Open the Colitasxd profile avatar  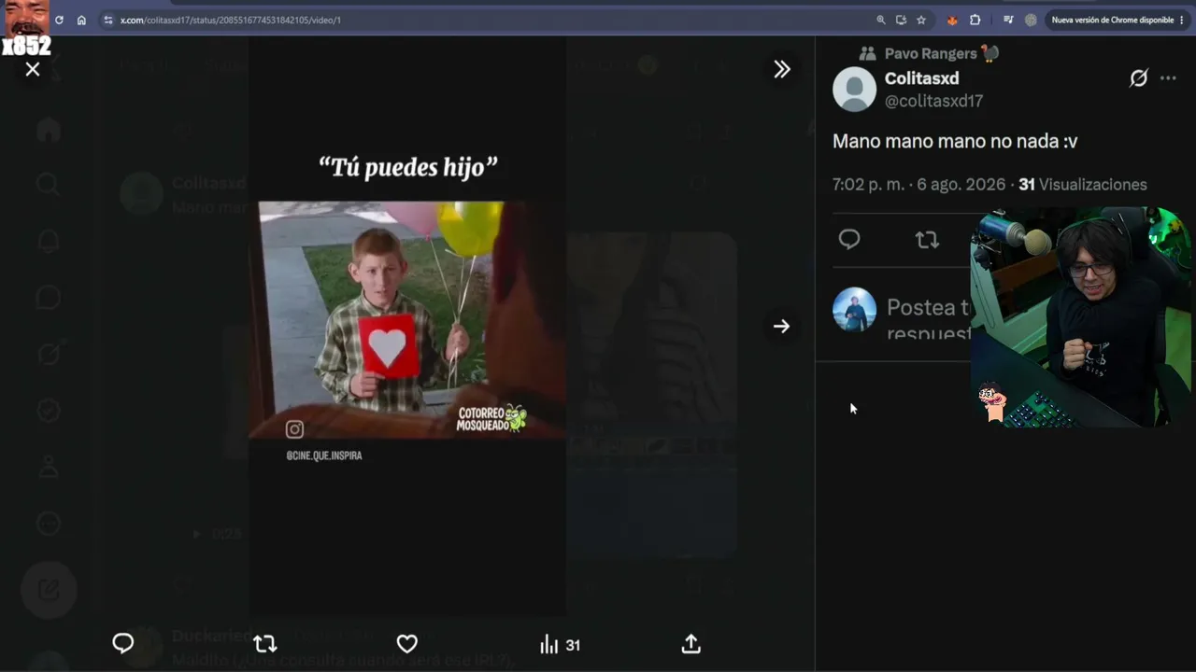[x=854, y=90]
